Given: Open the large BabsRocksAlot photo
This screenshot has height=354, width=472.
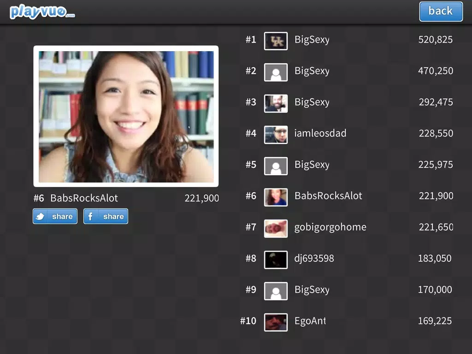Looking at the screenshot, I should tap(126, 116).
